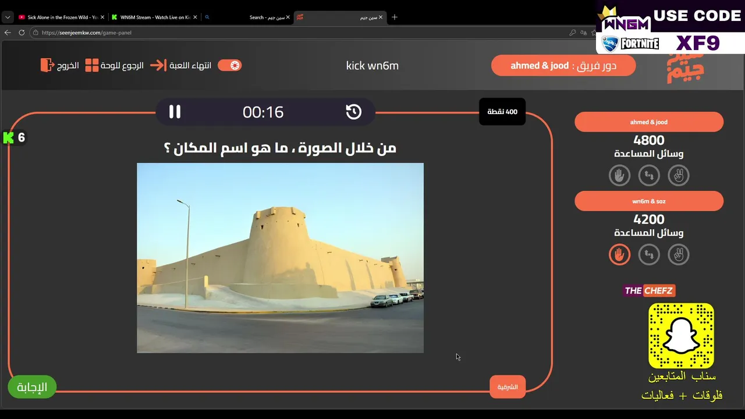Close the Sick Alone in the Frozen Wild tab
Screen dimensions: 745x419
pyautogui.click(x=102, y=17)
